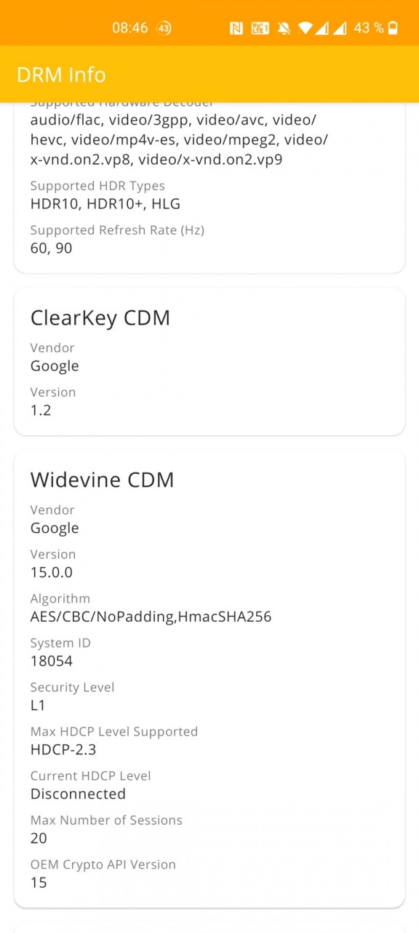This screenshot has height=933, width=419.
Task: Tap the VoLTE status icon
Action: (260, 28)
